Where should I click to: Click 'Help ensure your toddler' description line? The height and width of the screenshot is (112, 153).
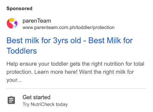point(37,64)
